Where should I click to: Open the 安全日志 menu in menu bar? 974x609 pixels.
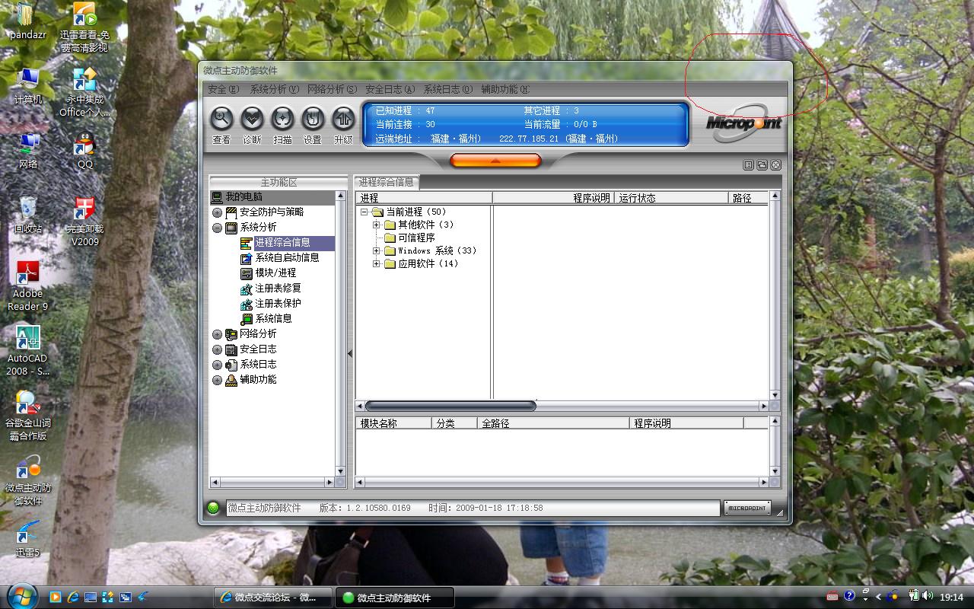coord(390,89)
